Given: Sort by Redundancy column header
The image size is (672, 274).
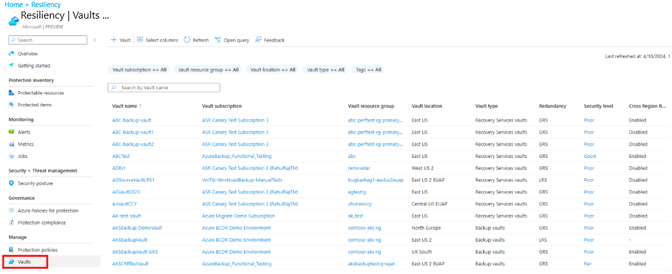Looking at the screenshot, I should pyautogui.click(x=553, y=106).
